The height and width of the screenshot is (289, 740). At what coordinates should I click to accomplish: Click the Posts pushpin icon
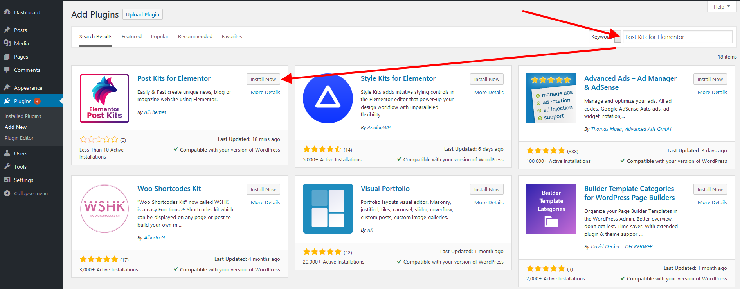(7, 30)
